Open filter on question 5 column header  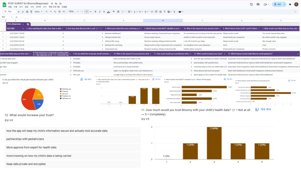point(180,29)
